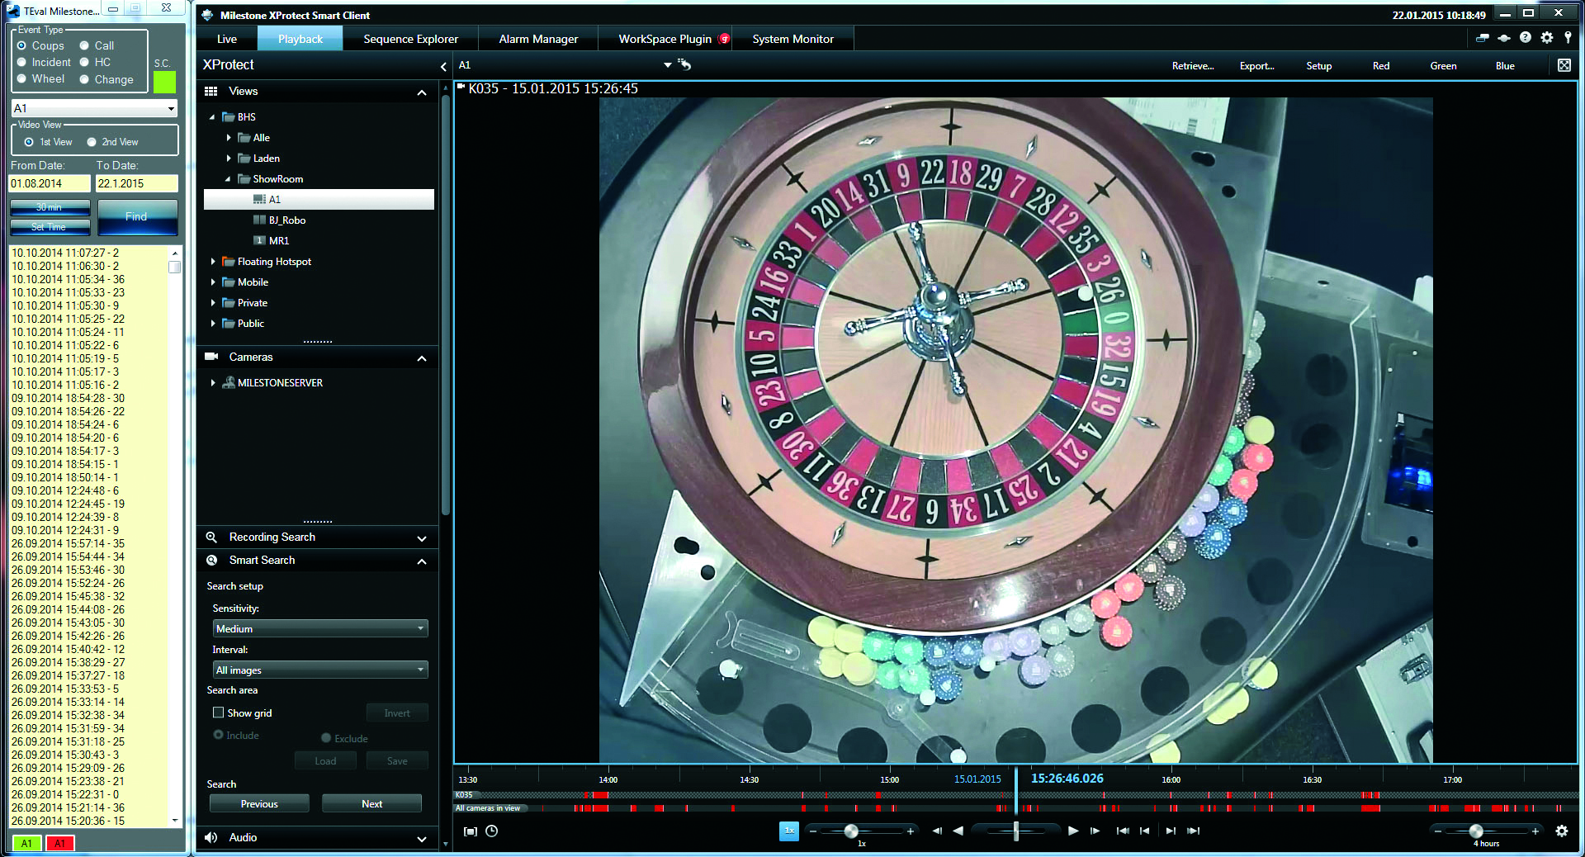Screen dimensions: 1585x857
Task: Select the Wheel event type
Action: (22, 79)
